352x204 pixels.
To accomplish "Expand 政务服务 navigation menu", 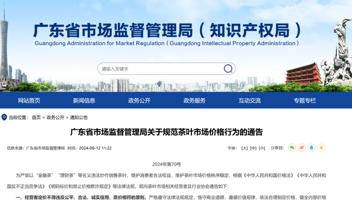I will [194, 100].
